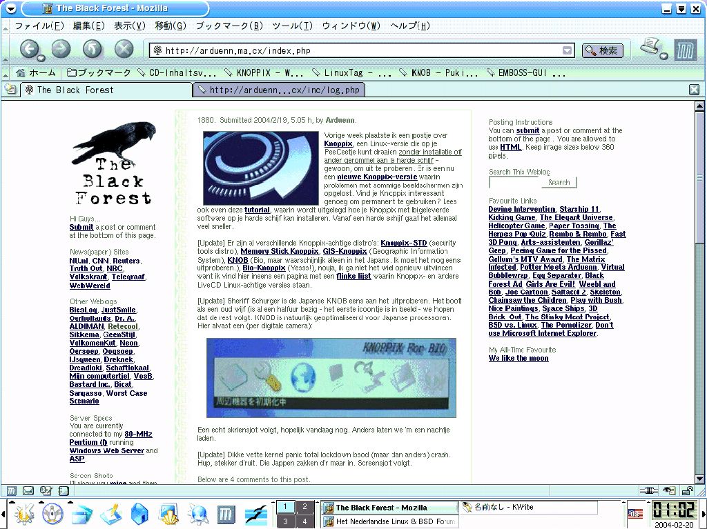Open Address Book from the status bar notebook icon
Screen dimensions: 707x529
[x=64, y=490]
